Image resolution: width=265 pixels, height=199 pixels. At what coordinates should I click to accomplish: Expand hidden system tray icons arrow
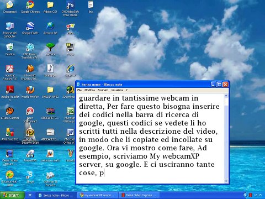pos(245,195)
